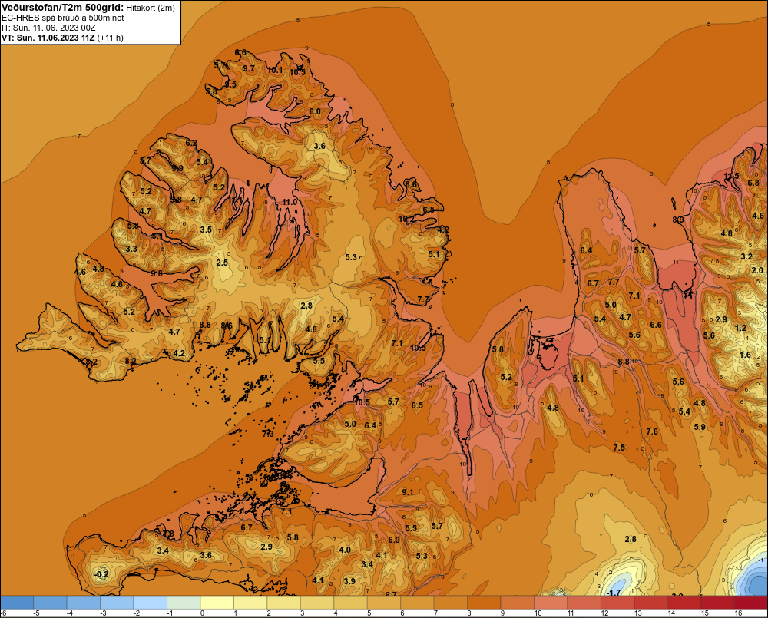Click legend swatch between 9 and 10
The width and height of the screenshot is (768, 618).
pyautogui.click(x=517, y=603)
